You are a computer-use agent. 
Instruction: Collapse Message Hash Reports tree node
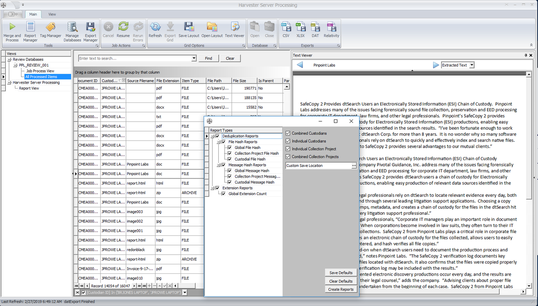pyautogui.click(x=219, y=165)
